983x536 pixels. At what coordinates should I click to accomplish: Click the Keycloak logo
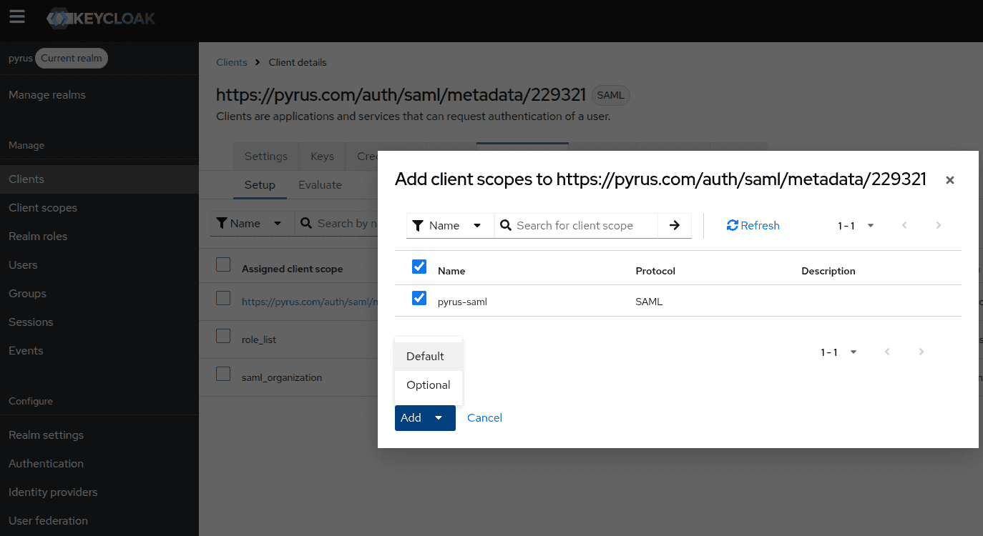click(100, 19)
